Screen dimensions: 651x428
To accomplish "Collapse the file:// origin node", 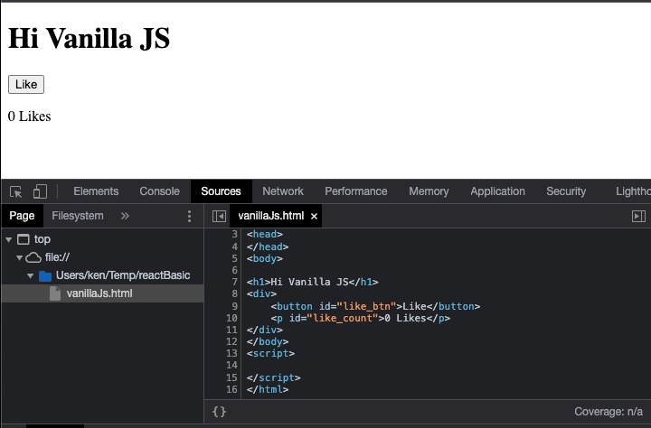I will point(19,257).
